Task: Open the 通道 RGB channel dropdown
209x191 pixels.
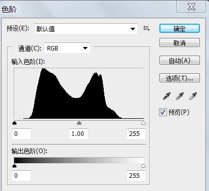Action: pyautogui.click(x=67, y=48)
